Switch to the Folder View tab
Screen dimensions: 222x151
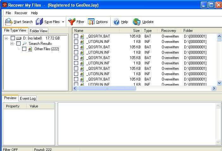click(39, 31)
